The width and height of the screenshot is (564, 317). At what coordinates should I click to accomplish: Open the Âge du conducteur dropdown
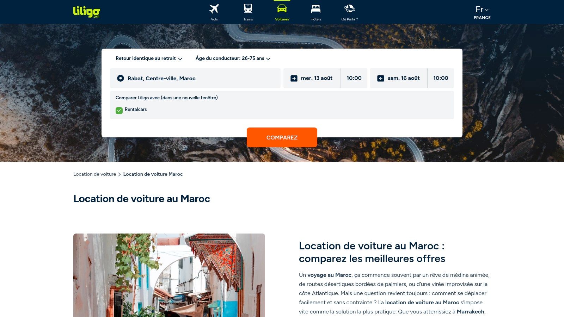[x=233, y=58]
